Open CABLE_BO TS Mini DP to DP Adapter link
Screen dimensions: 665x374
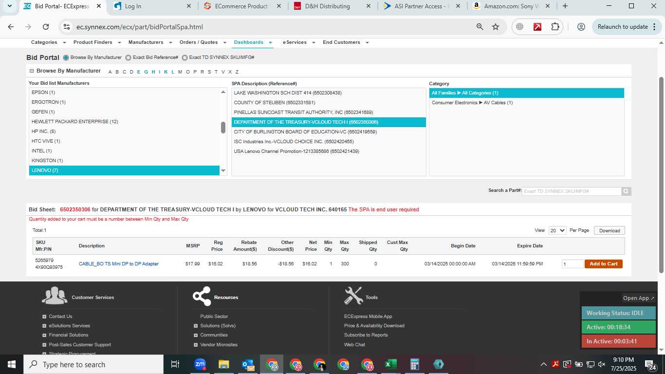119,264
